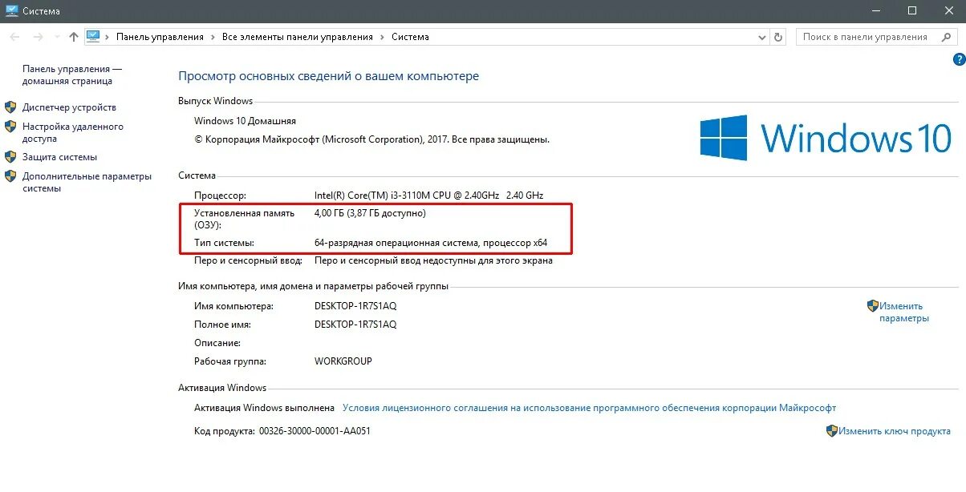This screenshot has width=966, height=492.
Task: Refresh the address bar view
Action: [778, 37]
